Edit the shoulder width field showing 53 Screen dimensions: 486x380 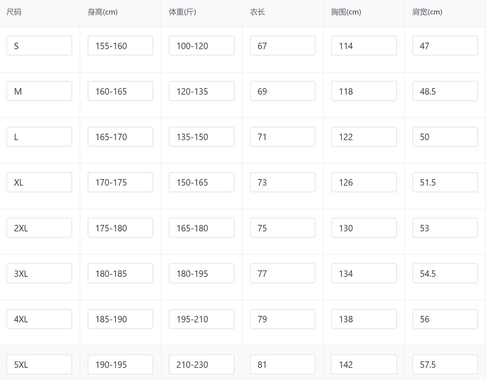pyautogui.click(x=445, y=228)
